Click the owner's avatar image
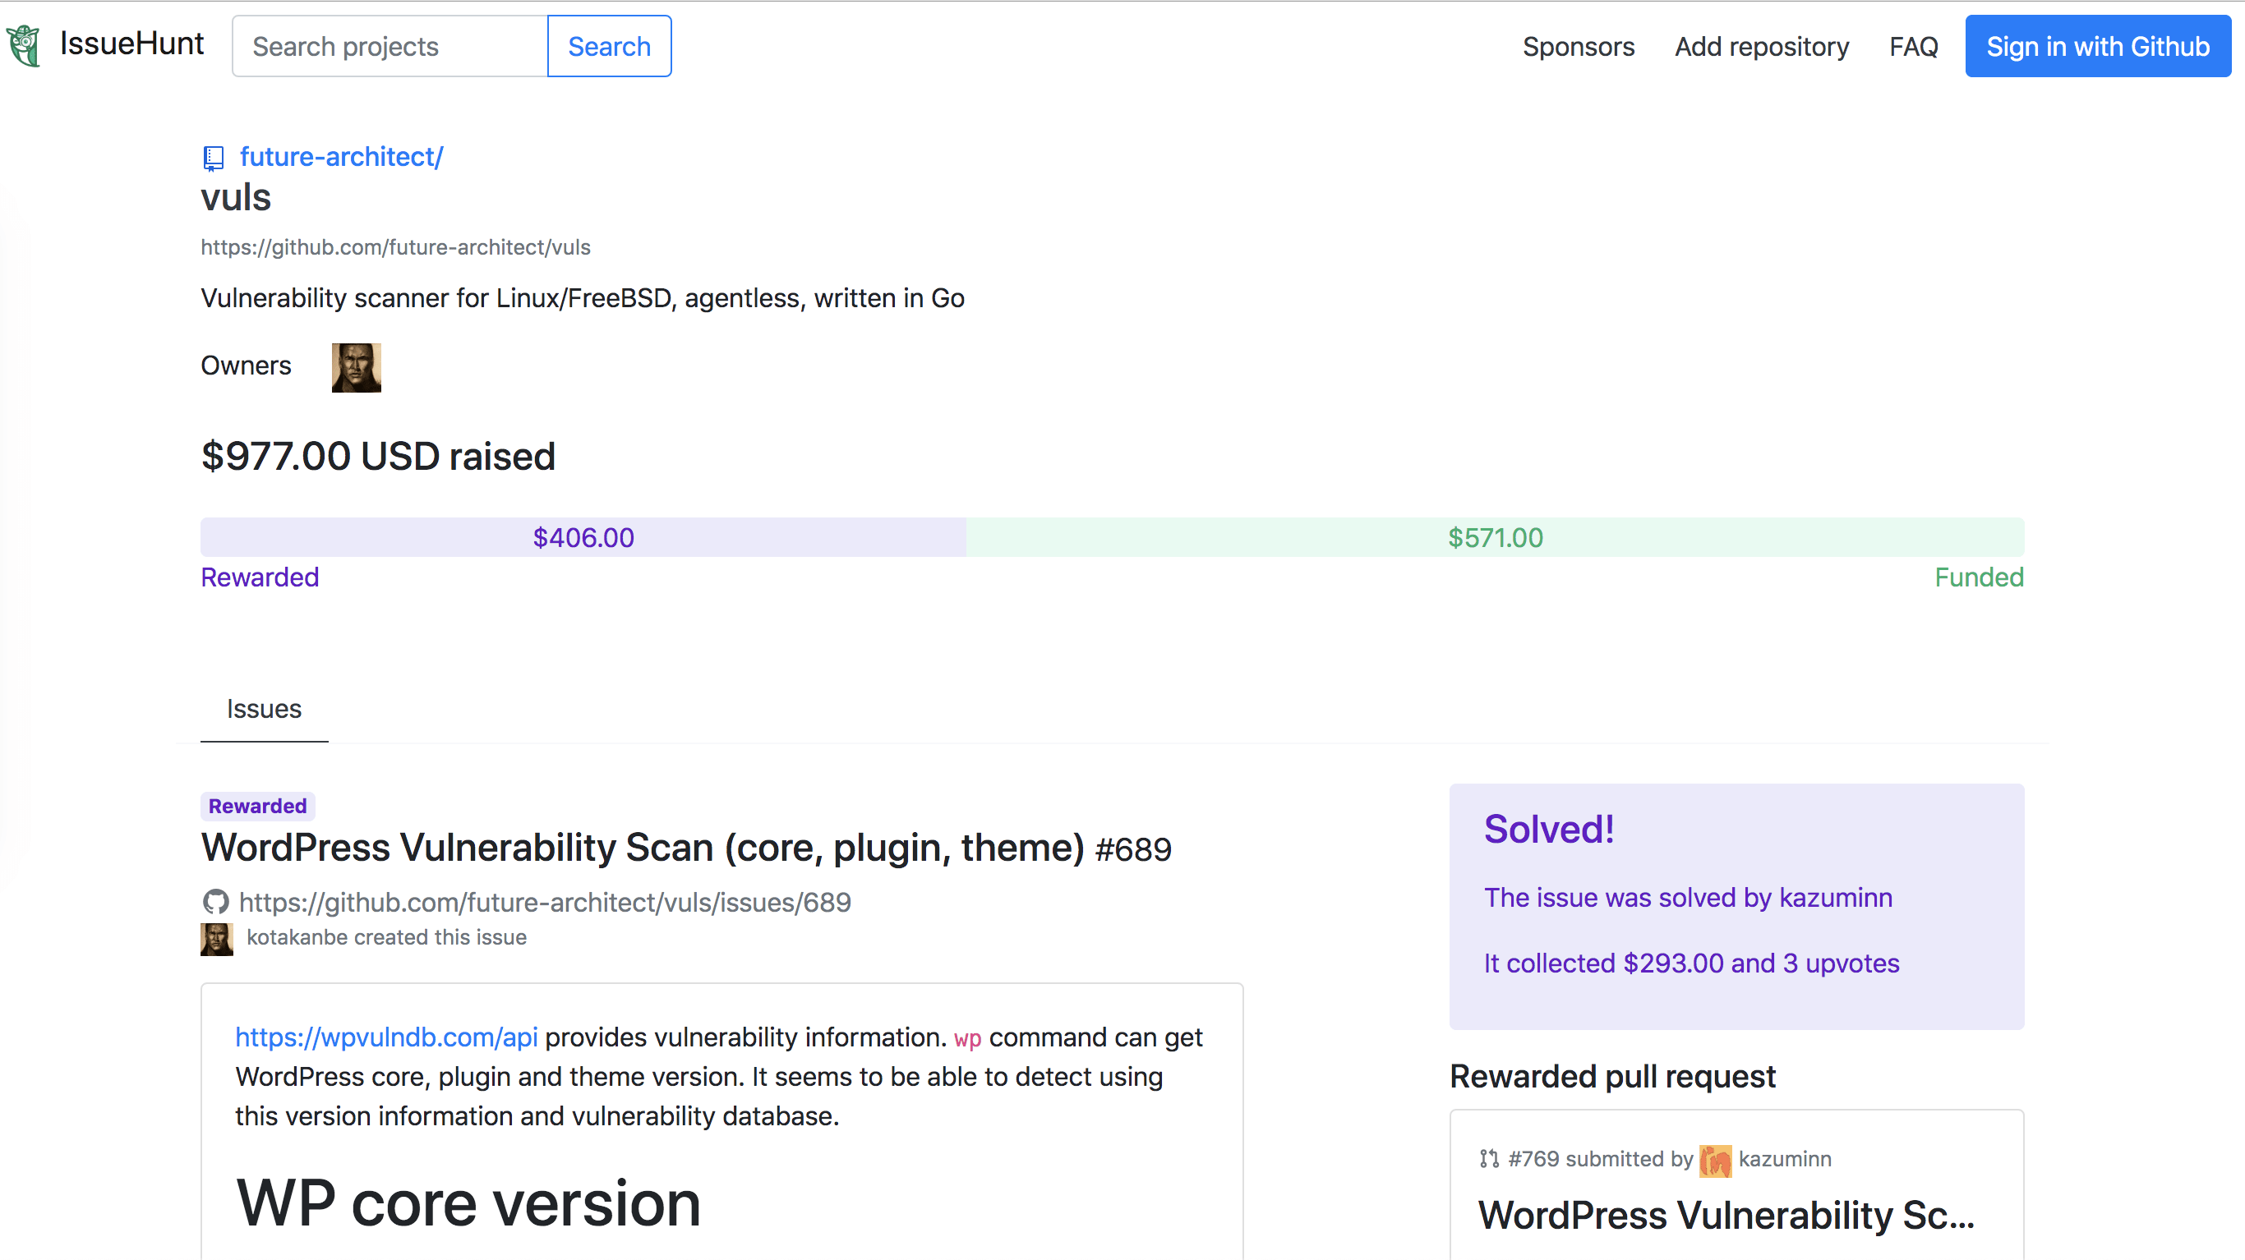The height and width of the screenshot is (1260, 2245). [356, 367]
